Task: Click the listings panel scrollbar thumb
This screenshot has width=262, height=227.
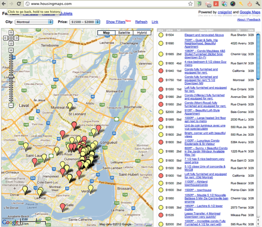Action: coord(258,57)
